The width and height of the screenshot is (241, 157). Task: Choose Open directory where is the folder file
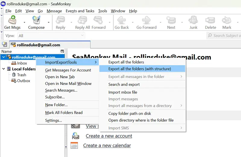point(142,120)
